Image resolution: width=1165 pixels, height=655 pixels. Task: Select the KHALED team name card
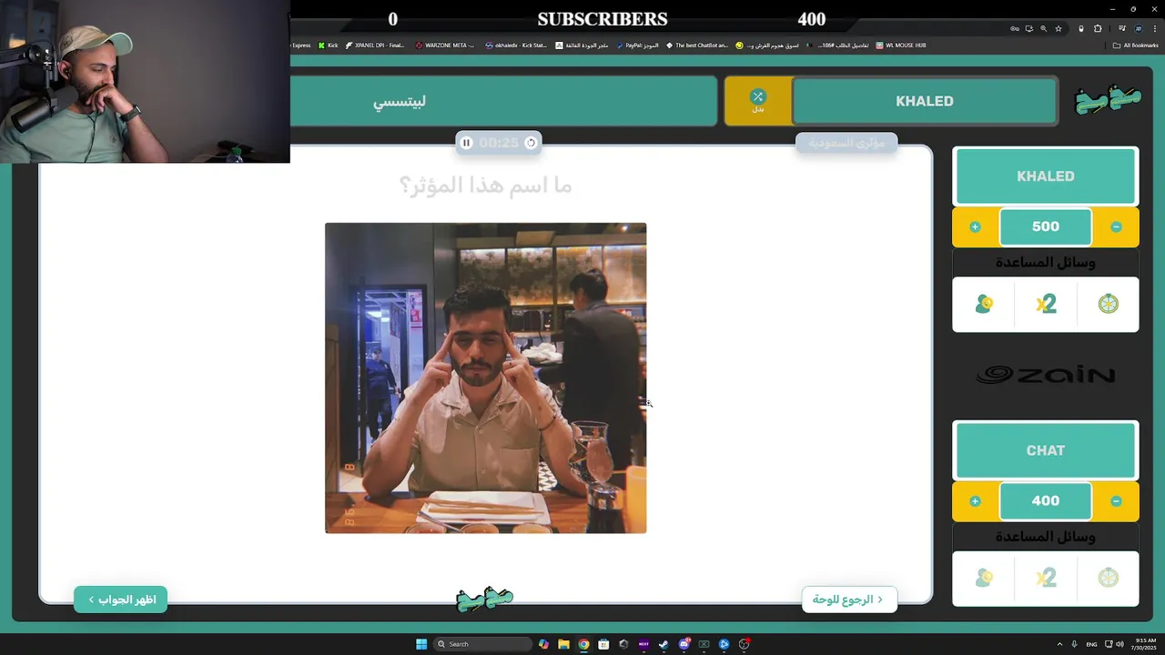pyautogui.click(x=1046, y=176)
